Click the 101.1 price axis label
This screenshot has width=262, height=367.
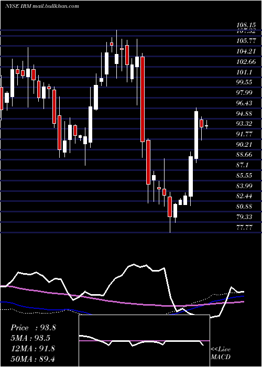[244, 72]
